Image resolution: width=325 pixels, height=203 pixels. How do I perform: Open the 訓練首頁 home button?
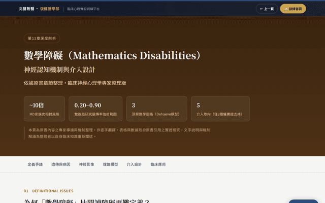(x=293, y=9)
